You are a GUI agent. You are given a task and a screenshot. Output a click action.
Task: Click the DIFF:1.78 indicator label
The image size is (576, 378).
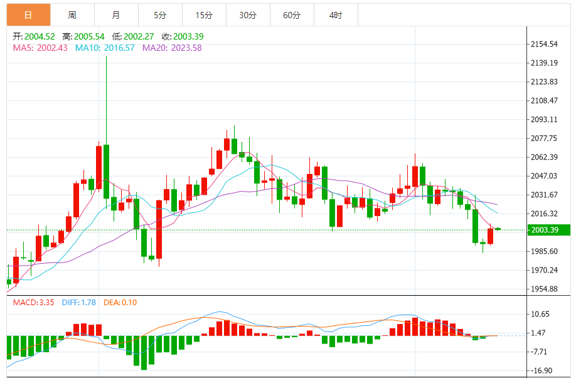[x=78, y=302]
